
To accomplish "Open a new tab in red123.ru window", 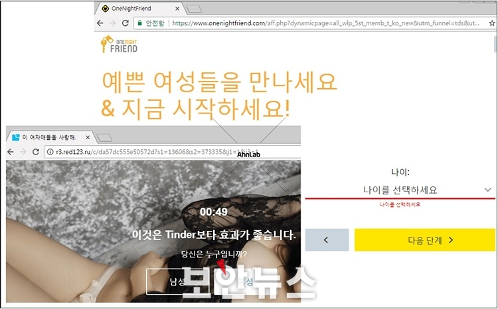I will click(104, 137).
